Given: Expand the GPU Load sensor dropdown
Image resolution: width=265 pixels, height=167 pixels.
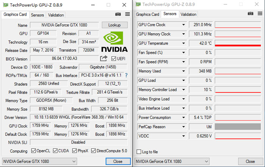Looking at the screenshot, I should pyautogui.click(x=184, y=80).
